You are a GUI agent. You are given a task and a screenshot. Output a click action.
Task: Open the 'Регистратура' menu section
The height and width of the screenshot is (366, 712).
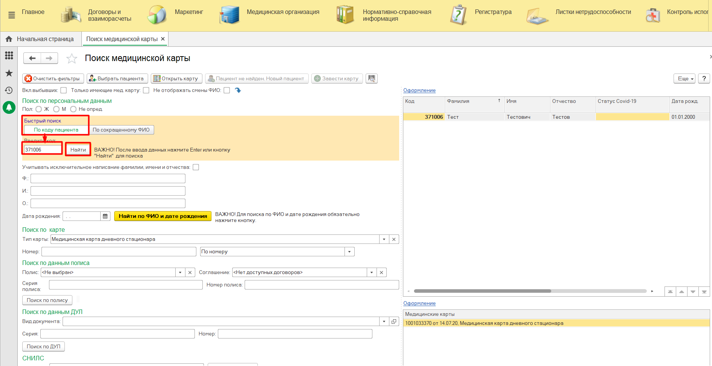point(493,12)
